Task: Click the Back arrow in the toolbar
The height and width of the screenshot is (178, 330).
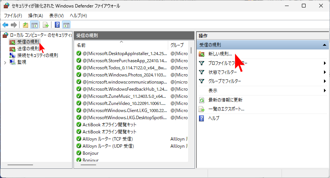Action: click(x=5, y=25)
